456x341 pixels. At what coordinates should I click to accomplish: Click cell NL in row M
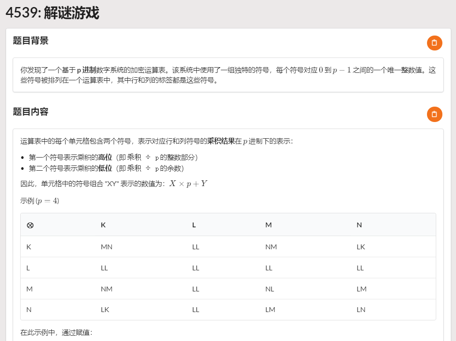pyautogui.click(x=270, y=289)
